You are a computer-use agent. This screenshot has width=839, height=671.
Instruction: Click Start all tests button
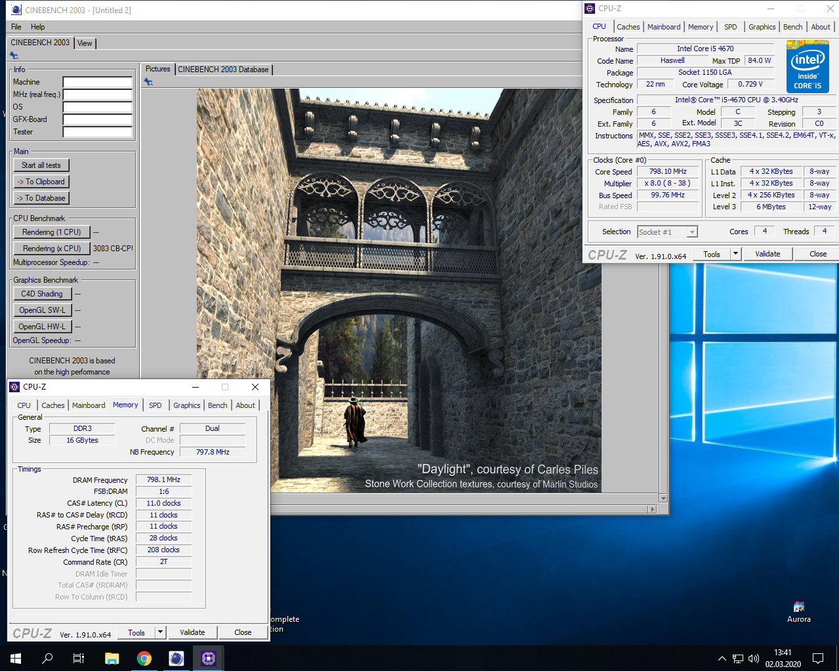(41, 165)
